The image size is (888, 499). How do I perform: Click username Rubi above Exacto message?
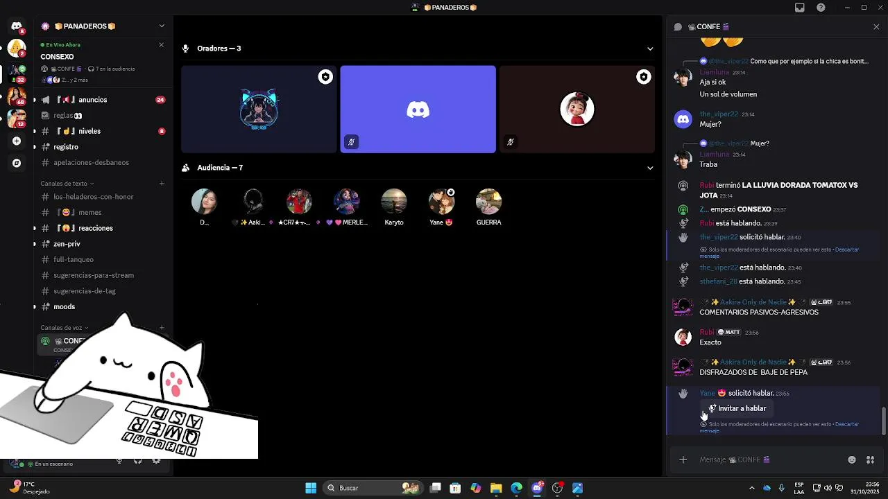(x=707, y=333)
